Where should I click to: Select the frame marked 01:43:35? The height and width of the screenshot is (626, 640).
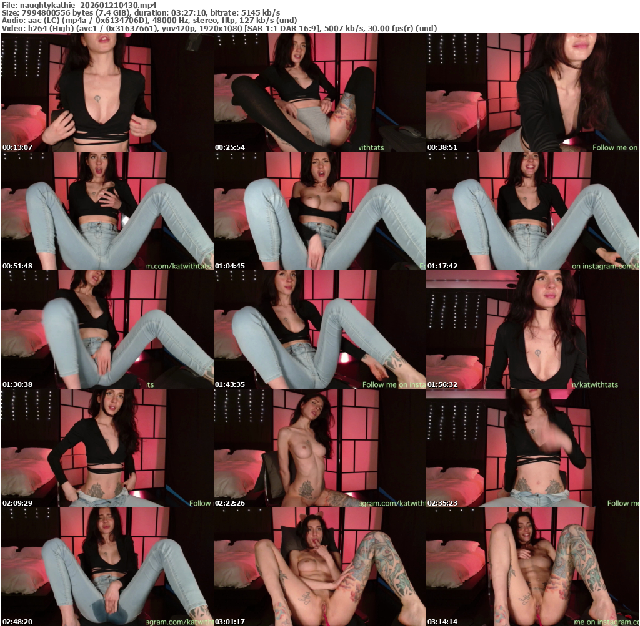click(319, 330)
